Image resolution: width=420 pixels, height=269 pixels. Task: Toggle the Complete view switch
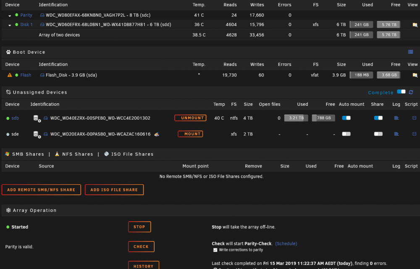(401, 92)
